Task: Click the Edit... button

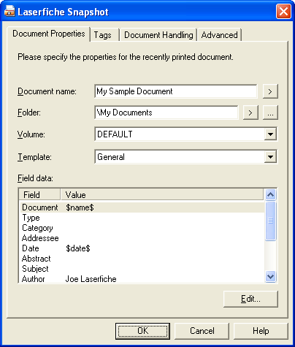Action: click(250, 299)
